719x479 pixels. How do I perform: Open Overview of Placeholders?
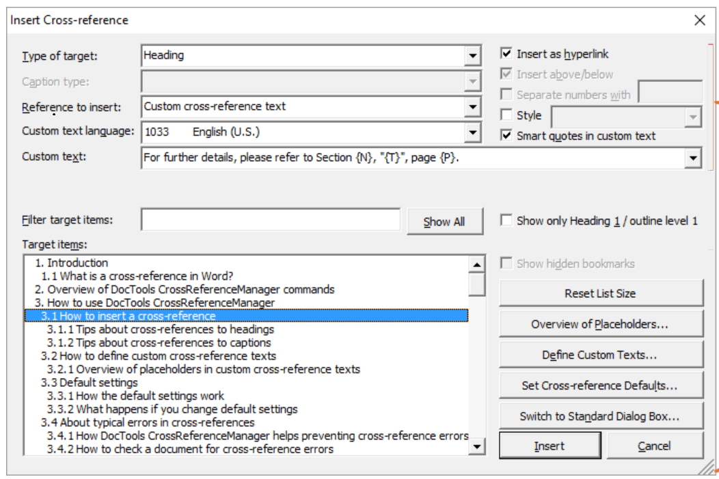point(601,323)
